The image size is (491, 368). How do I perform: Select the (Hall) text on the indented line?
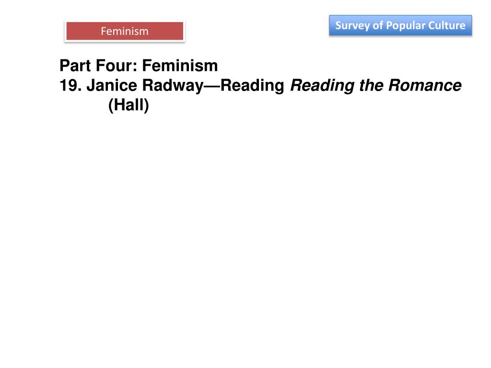[129, 105]
